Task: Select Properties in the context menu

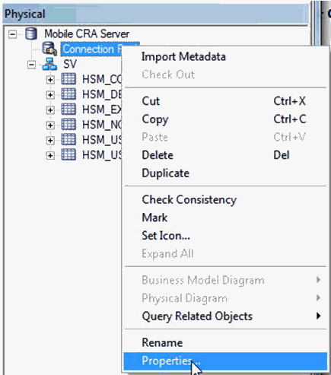Action: pos(225,361)
